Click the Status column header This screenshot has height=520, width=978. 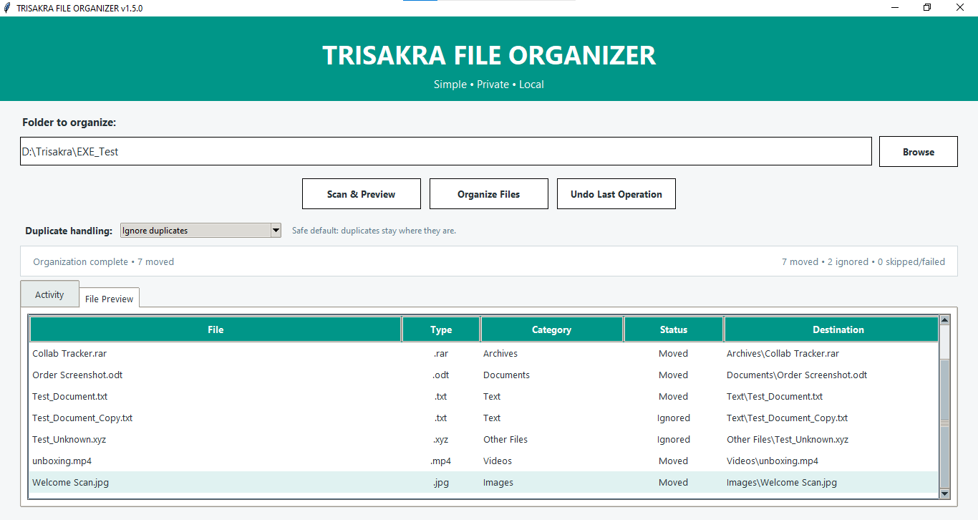click(673, 329)
